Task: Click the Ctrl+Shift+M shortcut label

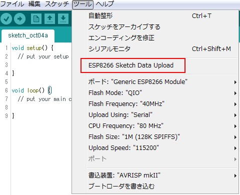Action: coord(211,49)
